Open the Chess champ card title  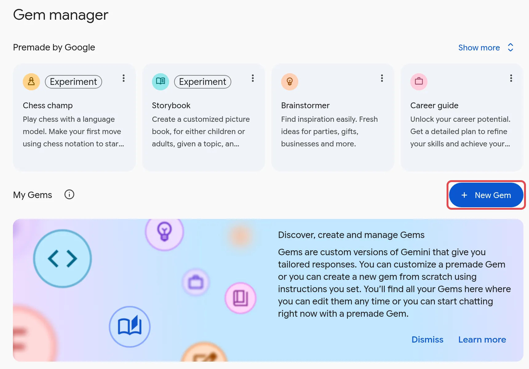48,105
